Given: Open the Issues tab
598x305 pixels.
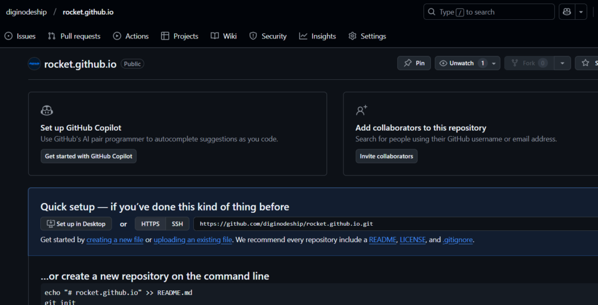Looking at the screenshot, I should pyautogui.click(x=20, y=36).
